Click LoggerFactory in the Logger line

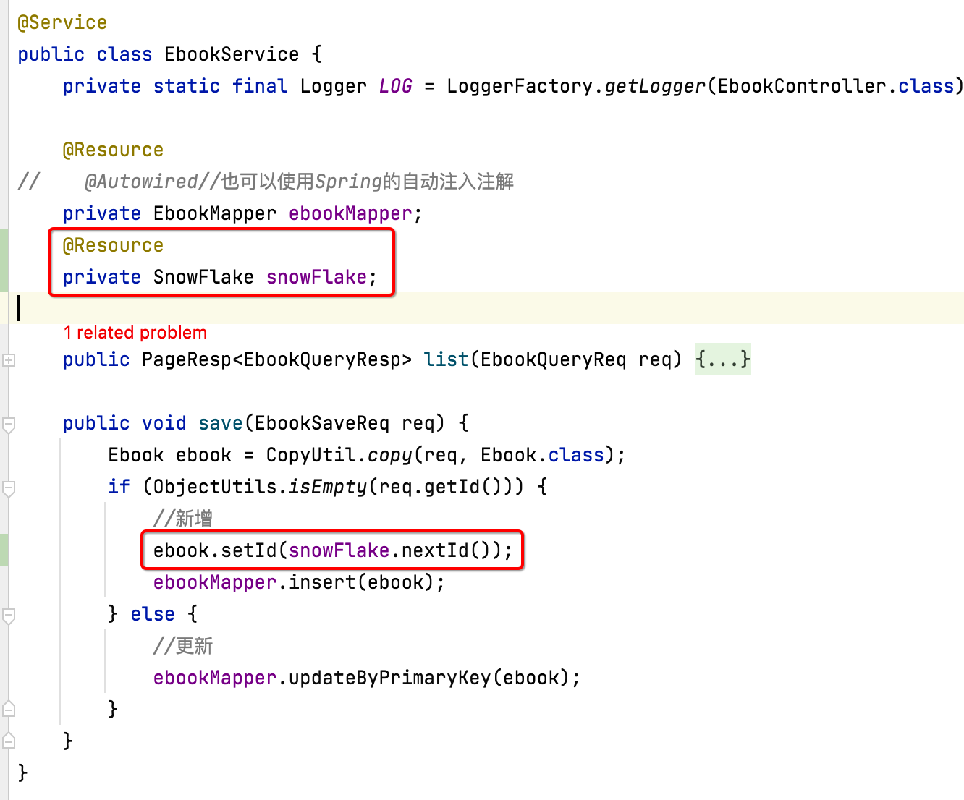pyautogui.click(x=520, y=86)
